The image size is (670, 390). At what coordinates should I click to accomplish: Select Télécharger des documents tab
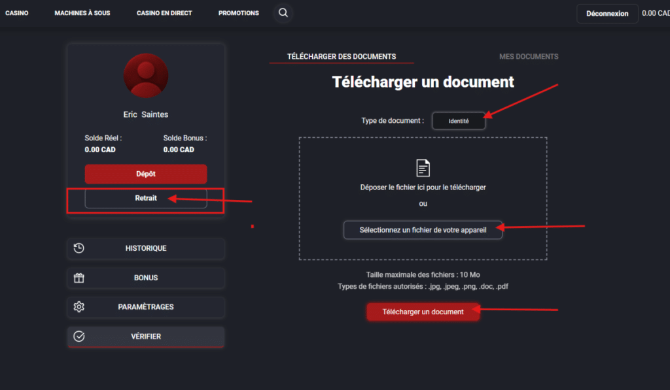click(x=342, y=57)
